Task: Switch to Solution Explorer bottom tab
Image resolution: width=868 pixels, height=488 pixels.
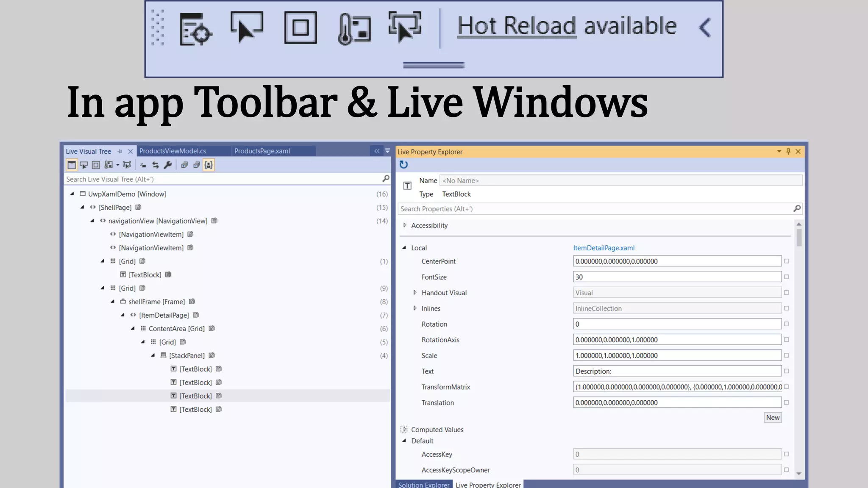Action: pos(423,485)
